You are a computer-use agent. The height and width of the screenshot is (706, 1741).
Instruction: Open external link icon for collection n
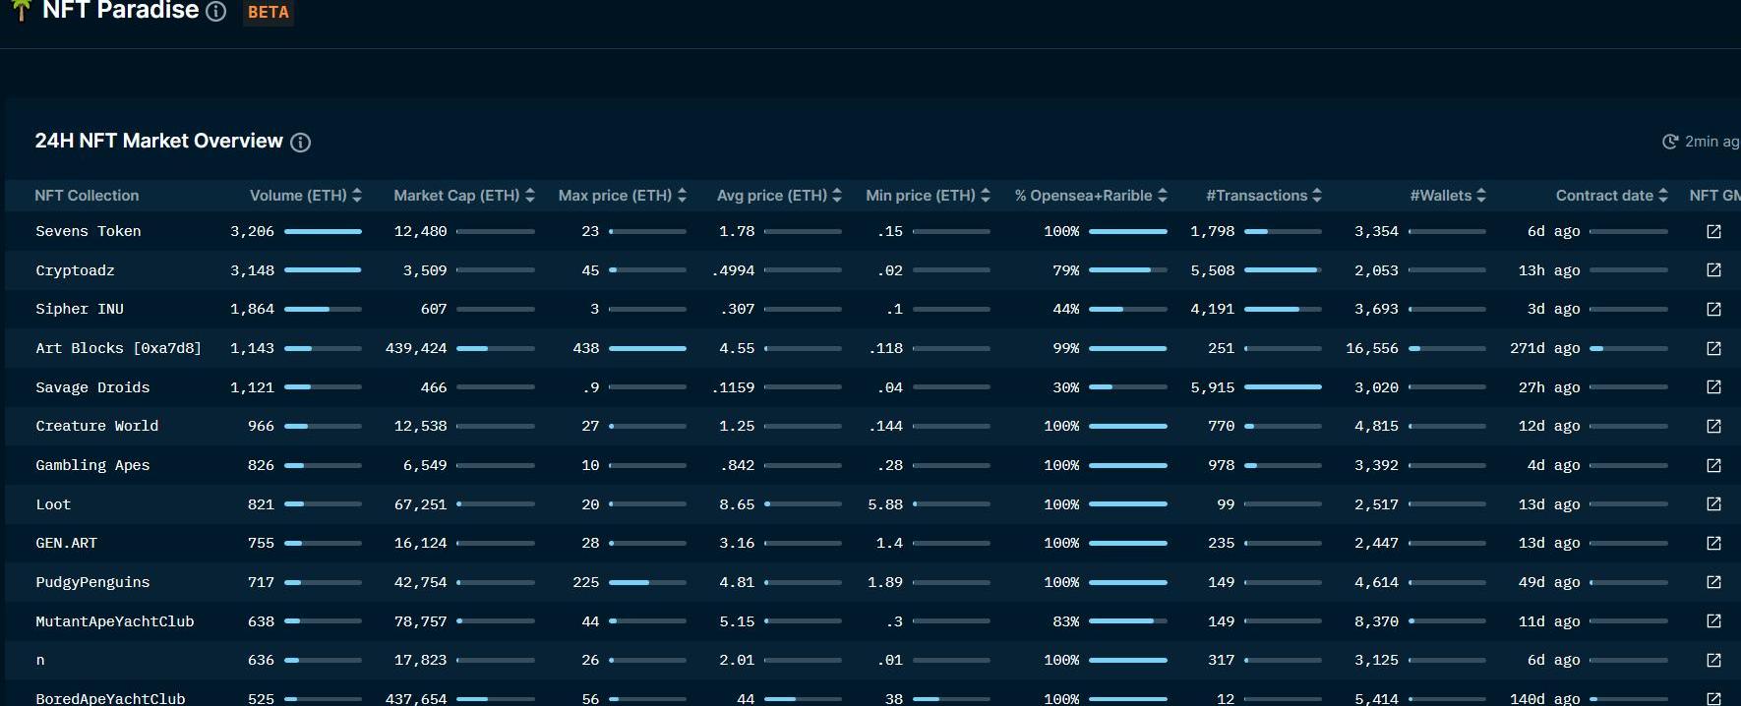[1713, 660]
